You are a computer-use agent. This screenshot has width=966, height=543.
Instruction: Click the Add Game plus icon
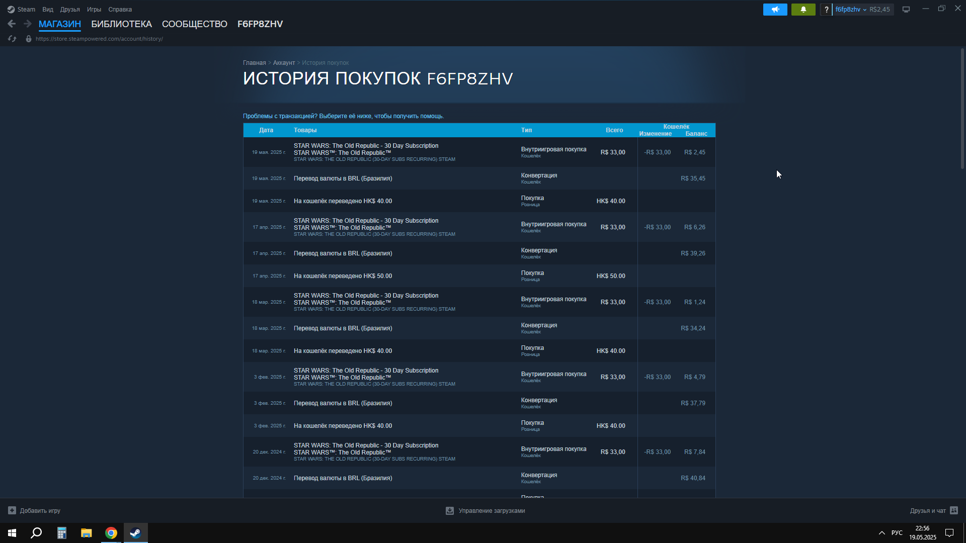(12, 510)
